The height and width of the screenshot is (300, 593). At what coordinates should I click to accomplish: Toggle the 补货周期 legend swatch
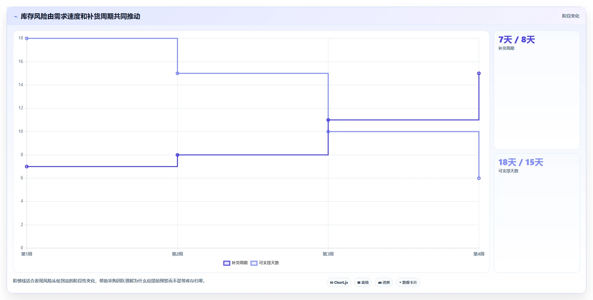pos(227,263)
